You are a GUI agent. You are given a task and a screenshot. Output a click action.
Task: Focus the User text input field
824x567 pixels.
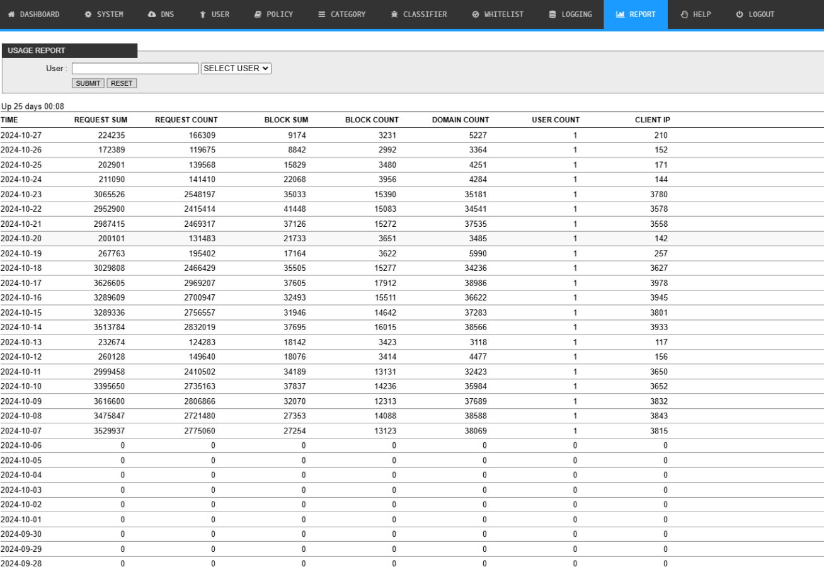pos(135,68)
